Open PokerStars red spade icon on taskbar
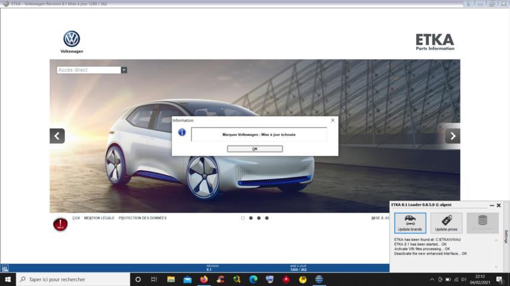This screenshot has height=286, width=510. (x=286, y=279)
